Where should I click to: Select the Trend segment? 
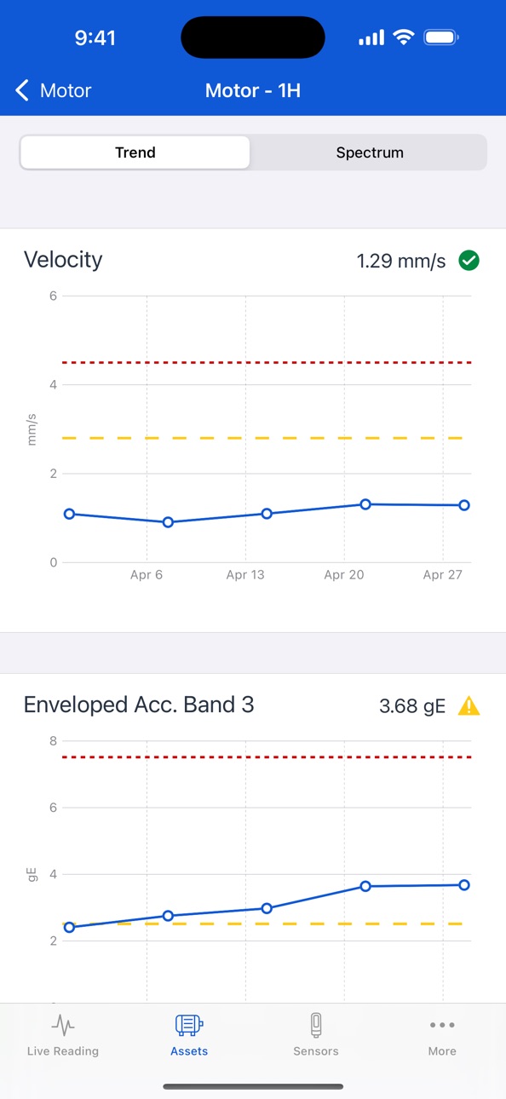(135, 153)
